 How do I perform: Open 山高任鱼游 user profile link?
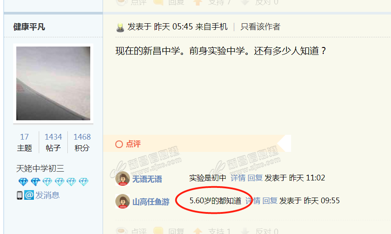(151, 202)
